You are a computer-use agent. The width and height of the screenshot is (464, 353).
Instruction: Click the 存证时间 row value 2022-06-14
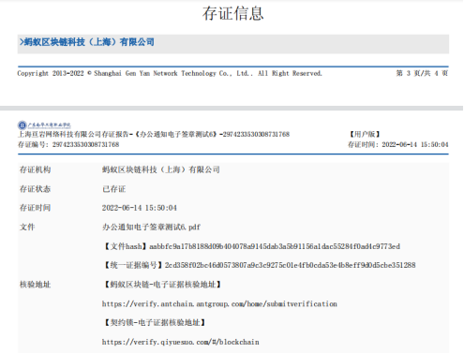click(x=140, y=208)
